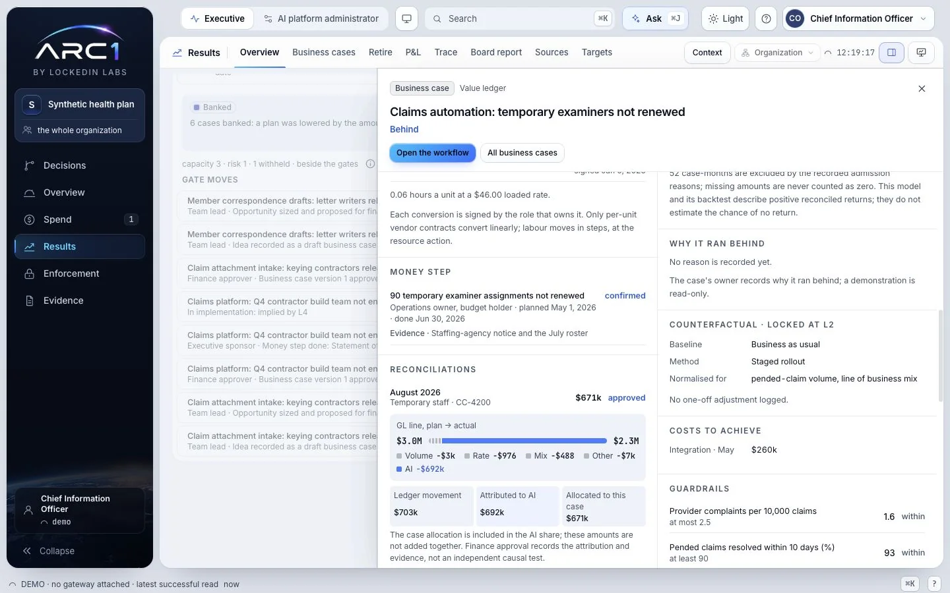This screenshot has width=950, height=593.
Task: Click the Enforcement lock icon
Action: (29, 273)
